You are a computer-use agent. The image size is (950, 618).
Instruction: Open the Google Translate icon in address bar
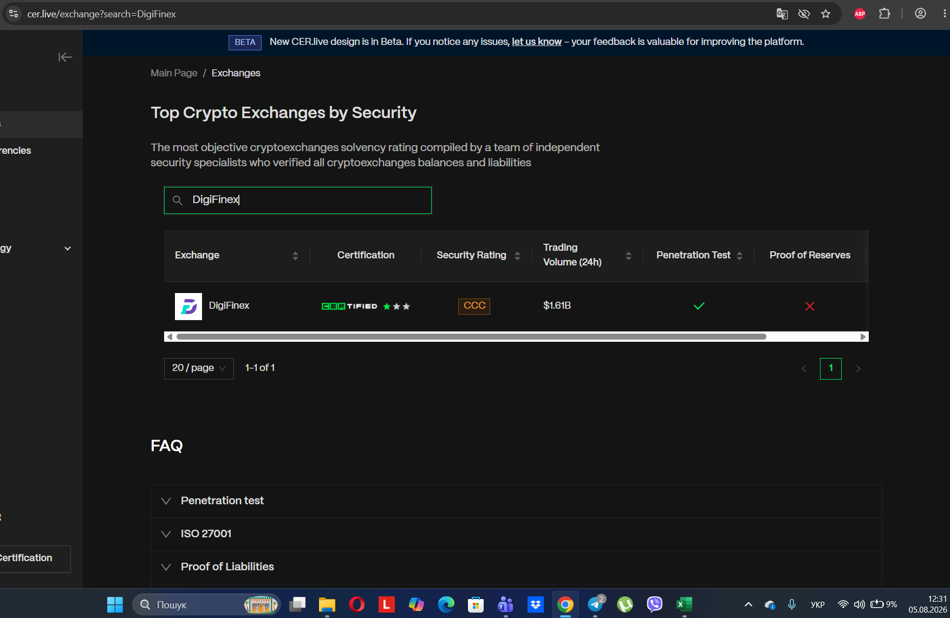(782, 14)
